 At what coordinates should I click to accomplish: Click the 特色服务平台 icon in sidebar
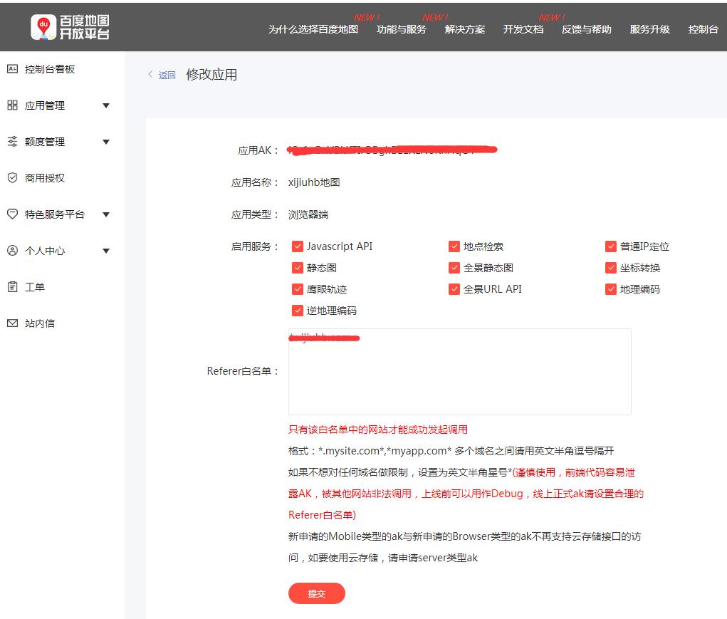[x=12, y=214]
